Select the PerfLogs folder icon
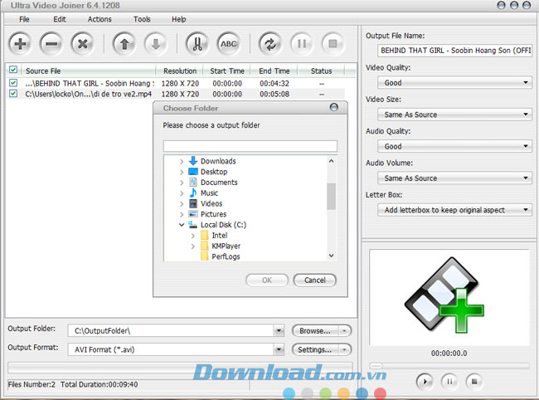539x400 pixels. click(205, 256)
